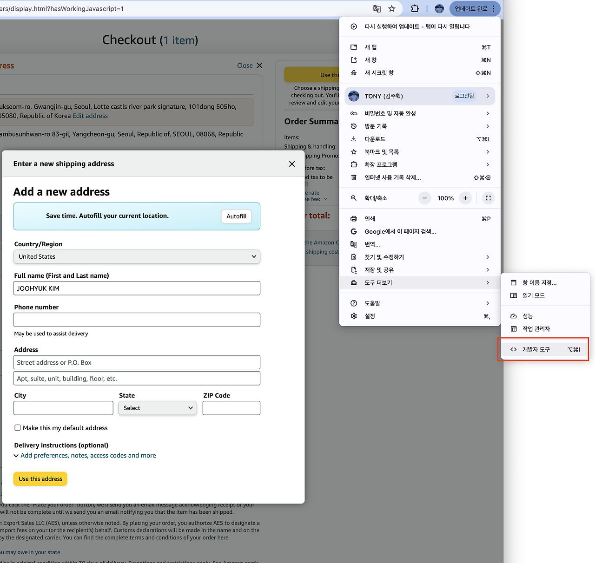Click the 'here' terms and conditions link

tap(223, 538)
